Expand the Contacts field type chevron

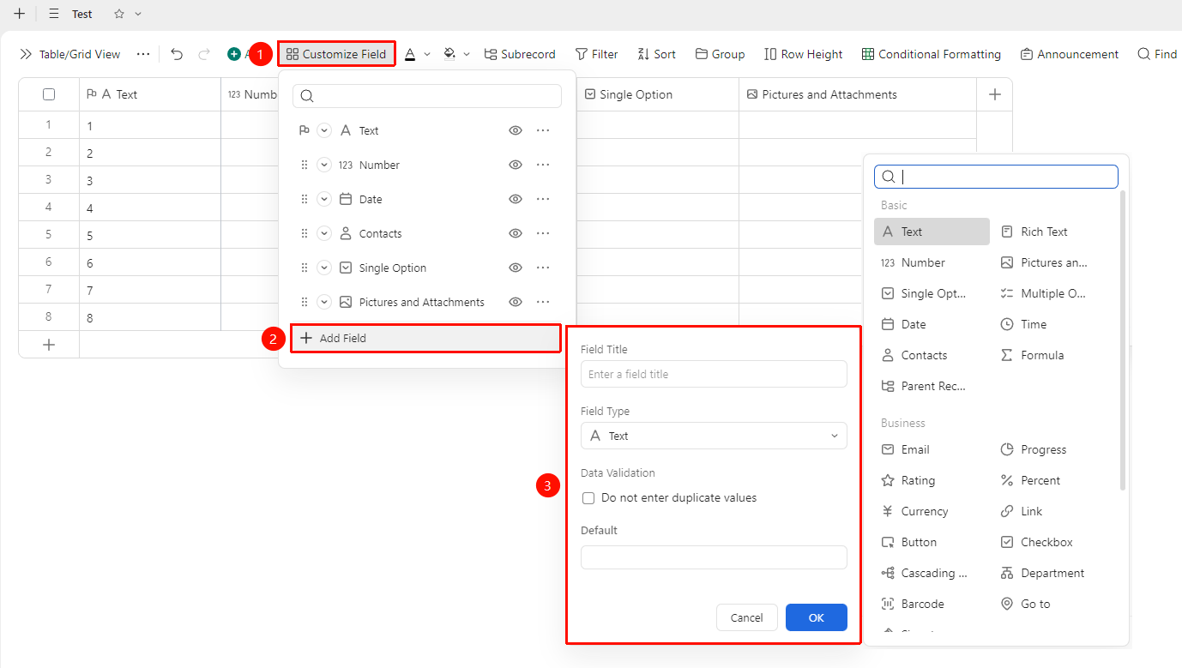pyautogui.click(x=324, y=233)
